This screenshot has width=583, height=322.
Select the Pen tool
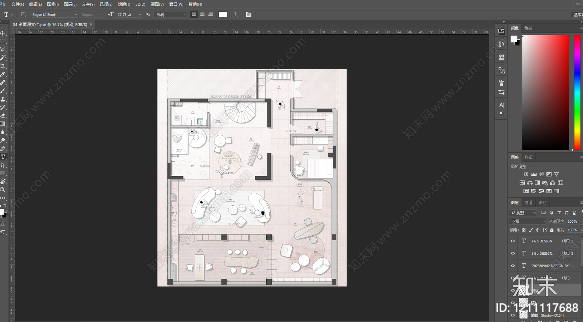[x=3, y=148]
